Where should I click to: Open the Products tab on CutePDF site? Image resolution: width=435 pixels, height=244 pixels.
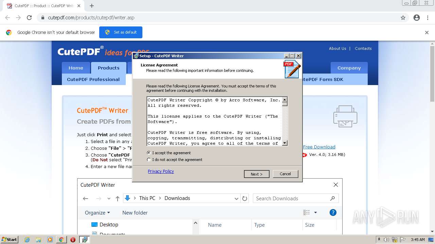click(x=109, y=68)
